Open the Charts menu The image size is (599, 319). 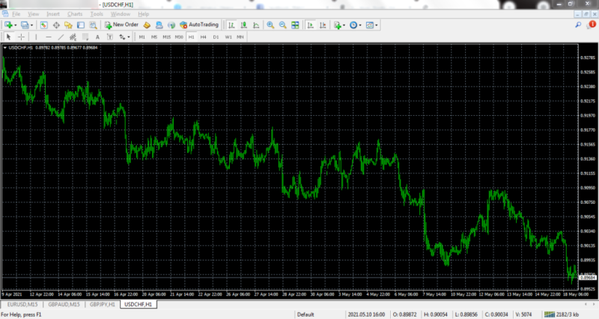coord(75,13)
